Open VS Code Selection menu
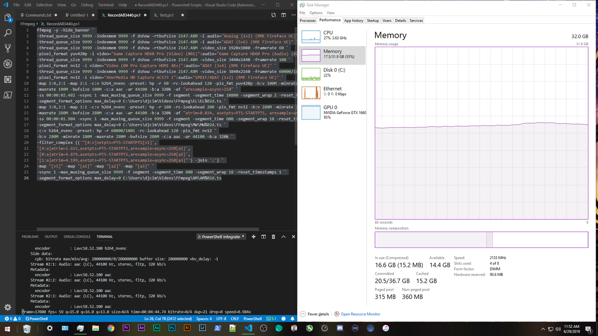The width and height of the screenshot is (598, 336). [44, 5]
